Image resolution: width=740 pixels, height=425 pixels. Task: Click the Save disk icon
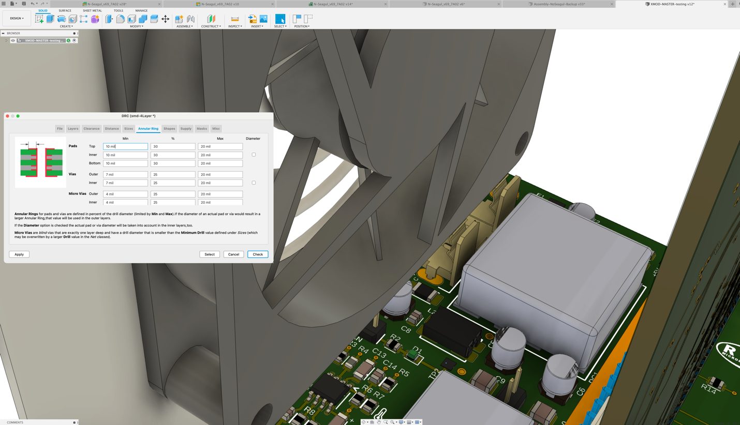point(24,4)
